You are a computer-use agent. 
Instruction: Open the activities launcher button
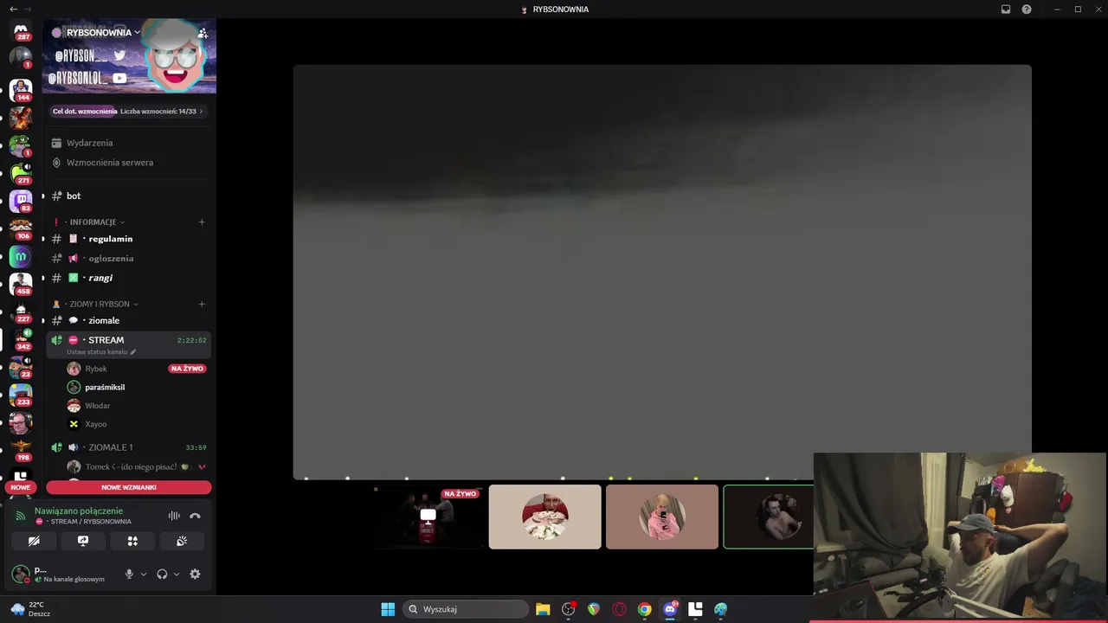tap(132, 541)
